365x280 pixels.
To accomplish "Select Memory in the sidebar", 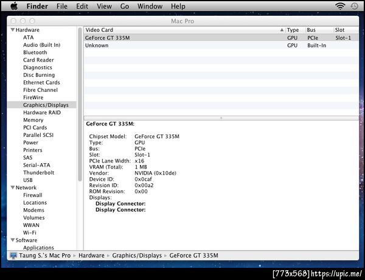I will point(33,120).
